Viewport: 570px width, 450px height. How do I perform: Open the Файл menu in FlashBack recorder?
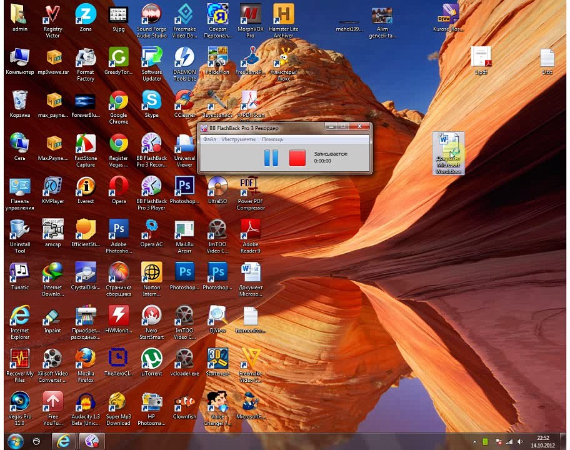click(209, 139)
